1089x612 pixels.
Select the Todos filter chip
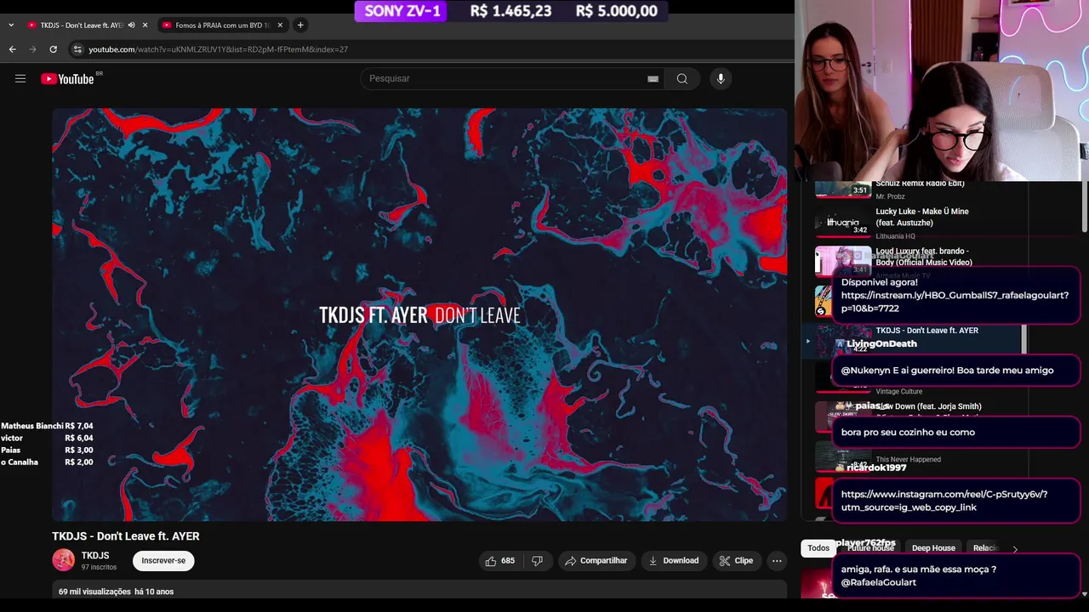coord(818,548)
